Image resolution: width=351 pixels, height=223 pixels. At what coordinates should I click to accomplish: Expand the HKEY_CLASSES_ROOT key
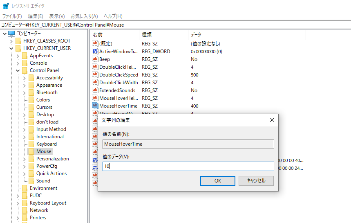[x=11, y=41]
